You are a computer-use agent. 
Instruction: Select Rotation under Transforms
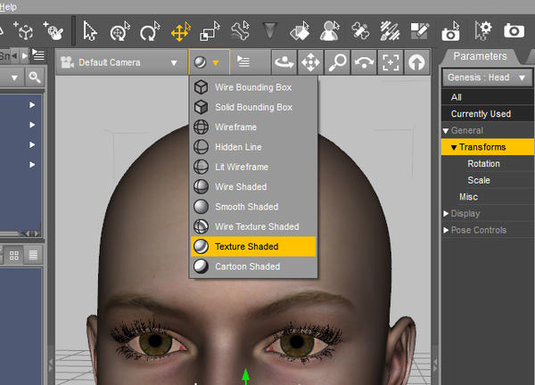click(483, 164)
